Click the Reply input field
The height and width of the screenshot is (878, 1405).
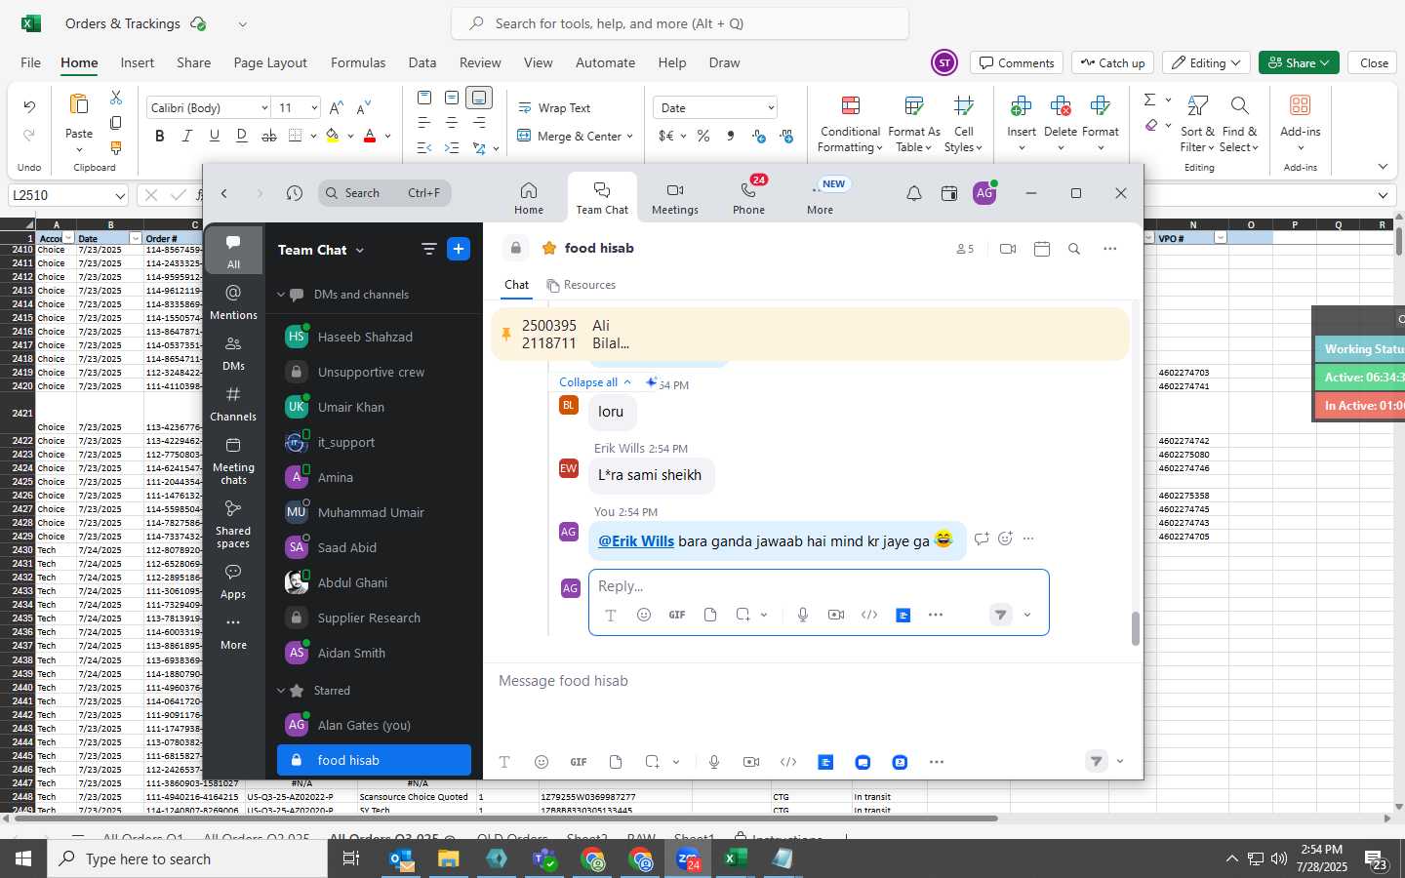tap(818, 586)
